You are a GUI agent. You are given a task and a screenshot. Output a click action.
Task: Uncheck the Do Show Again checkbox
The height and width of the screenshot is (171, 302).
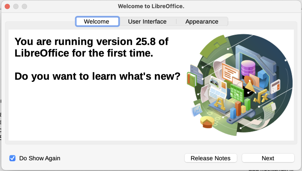tap(12, 158)
